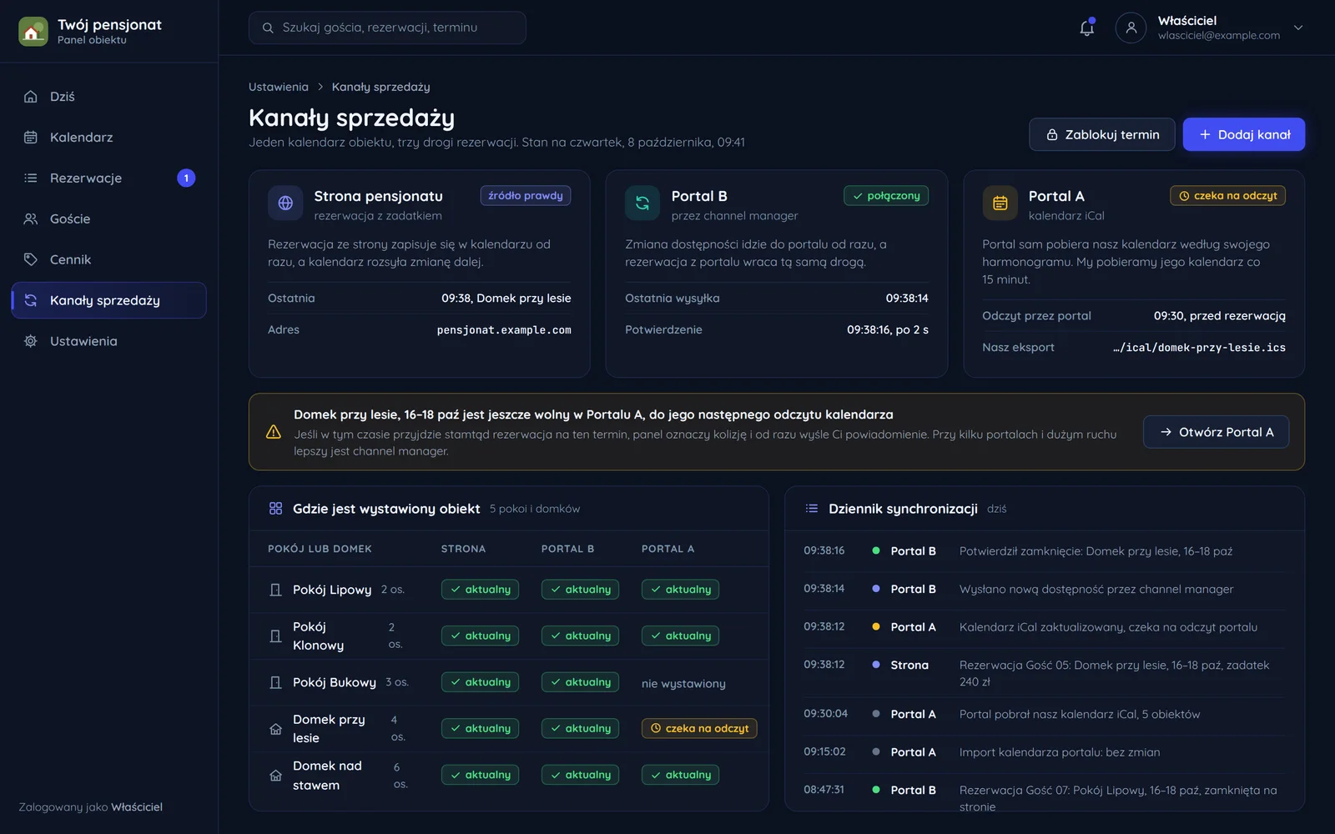Click the Strona pensjonatu globe icon
This screenshot has height=834, width=1335.
click(285, 203)
